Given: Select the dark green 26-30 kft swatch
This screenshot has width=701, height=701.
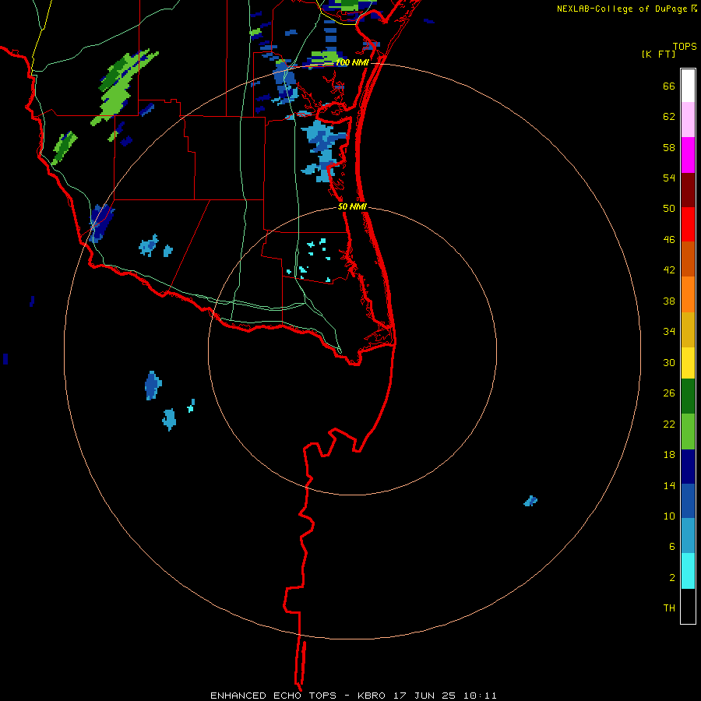Looking at the screenshot, I should pyautogui.click(x=688, y=396).
